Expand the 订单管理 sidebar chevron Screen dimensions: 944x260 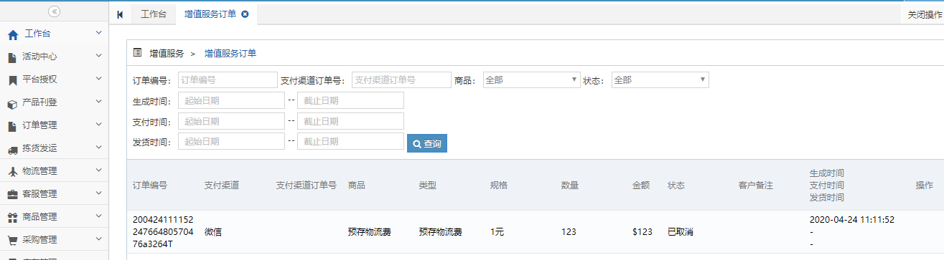click(98, 125)
